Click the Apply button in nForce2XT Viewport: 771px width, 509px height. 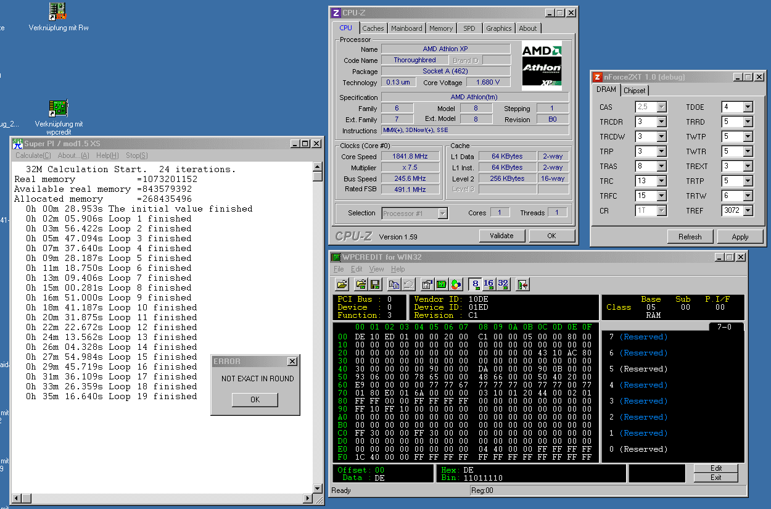(x=740, y=237)
